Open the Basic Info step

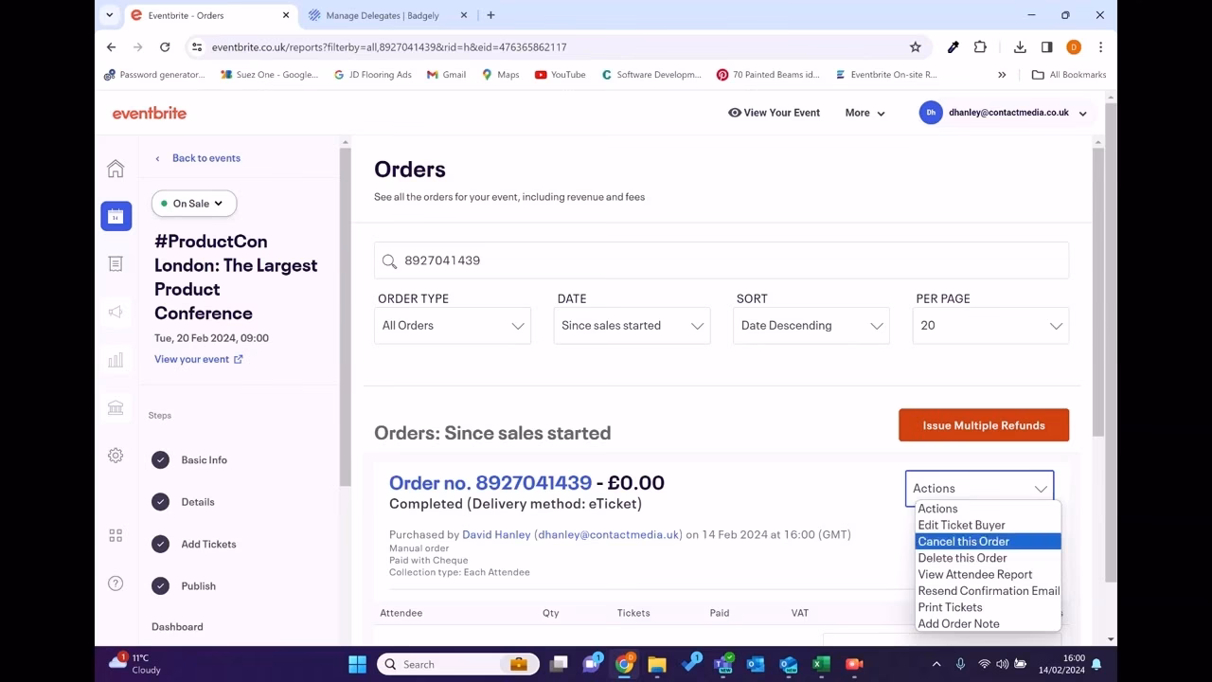pyautogui.click(x=205, y=460)
